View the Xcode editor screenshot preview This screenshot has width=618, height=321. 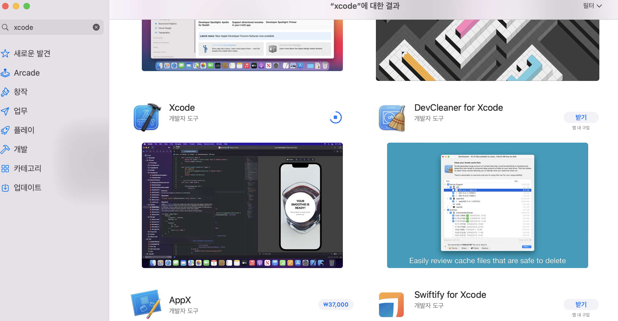pyautogui.click(x=242, y=205)
